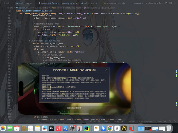Open Reminders app in the Dock
Viewport: 178px width, 133px height.
[30, 128]
